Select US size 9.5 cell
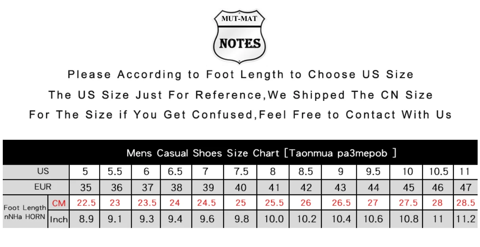 [x=373, y=172]
